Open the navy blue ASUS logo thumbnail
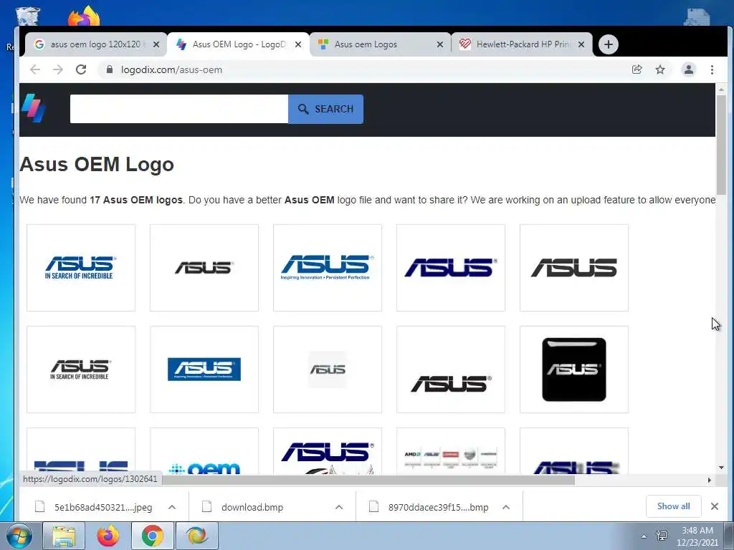This screenshot has height=550, width=734. click(451, 268)
